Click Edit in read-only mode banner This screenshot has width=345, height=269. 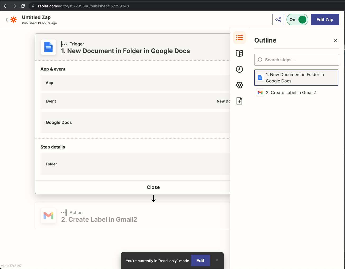[200, 261]
